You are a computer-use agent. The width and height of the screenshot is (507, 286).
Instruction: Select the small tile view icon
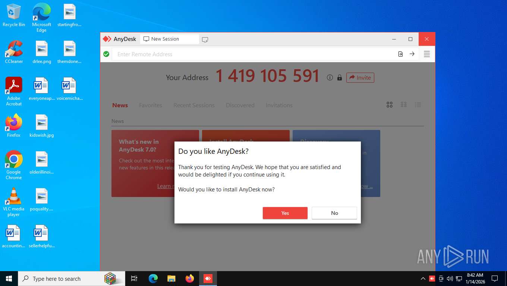(x=404, y=105)
